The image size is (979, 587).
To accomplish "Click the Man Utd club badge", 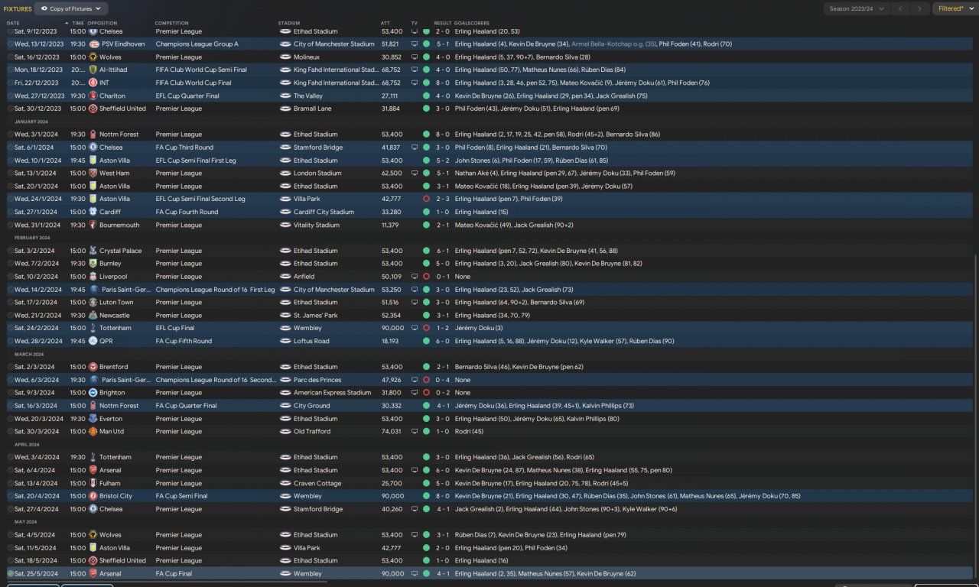I will [93, 432].
